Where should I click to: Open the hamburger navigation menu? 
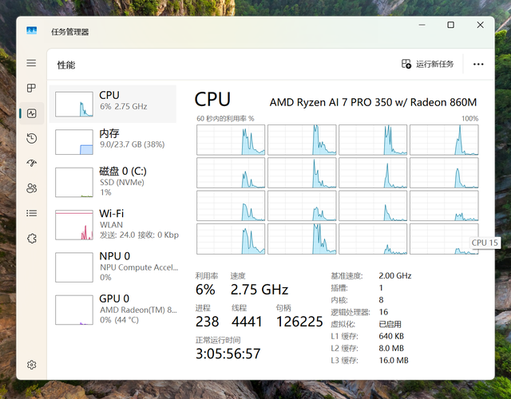coord(31,63)
